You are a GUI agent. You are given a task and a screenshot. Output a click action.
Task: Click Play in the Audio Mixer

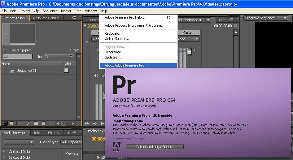click(x=102, y=123)
